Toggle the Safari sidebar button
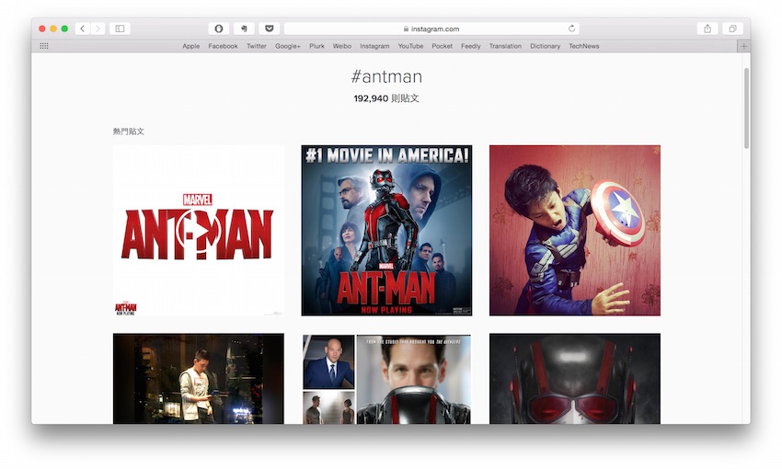782x469 pixels. (120, 29)
